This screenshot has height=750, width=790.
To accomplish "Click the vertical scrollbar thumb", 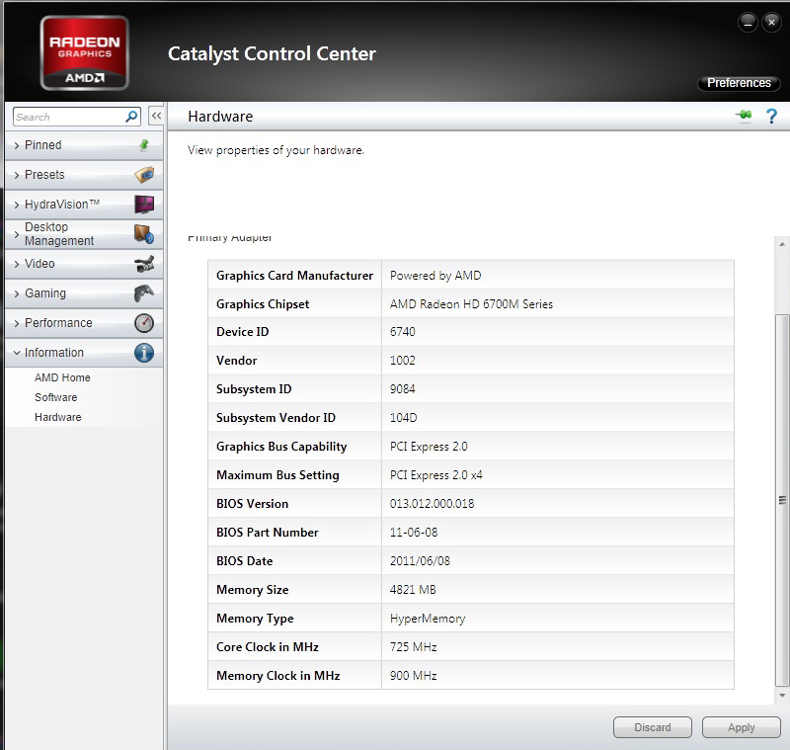I will (x=782, y=500).
